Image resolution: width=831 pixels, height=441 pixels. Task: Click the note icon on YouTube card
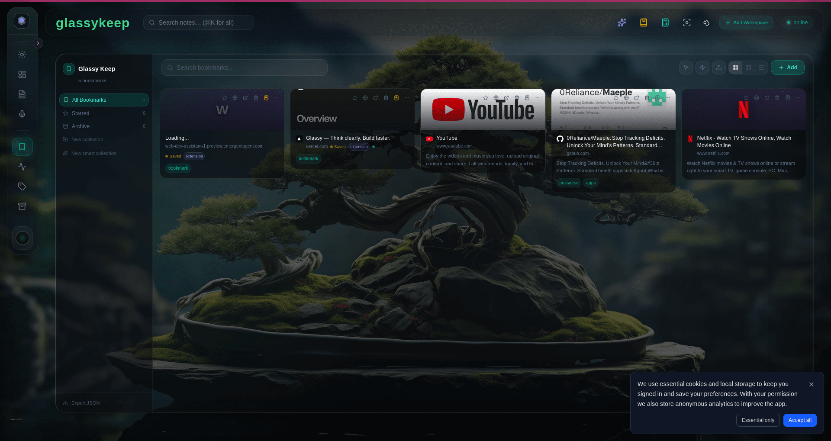(527, 98)
